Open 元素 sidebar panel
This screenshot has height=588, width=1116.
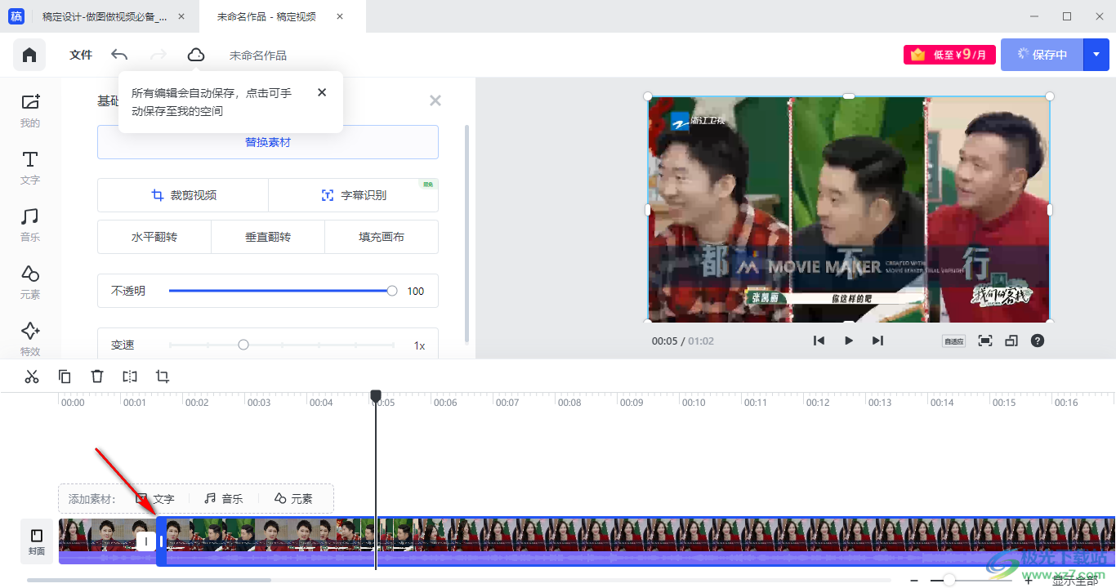pos(30,283)
